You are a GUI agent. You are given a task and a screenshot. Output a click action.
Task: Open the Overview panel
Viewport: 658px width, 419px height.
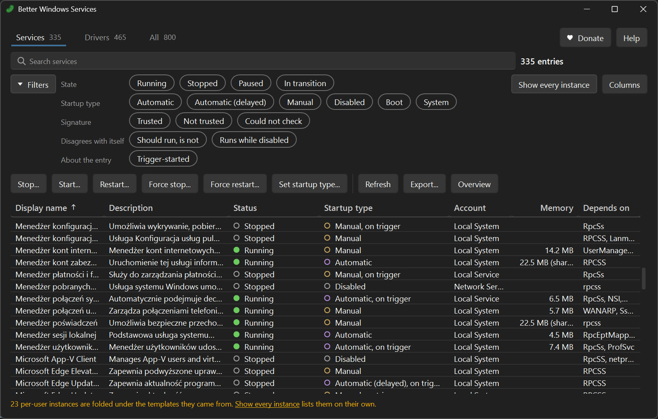(x=474, y=184)
